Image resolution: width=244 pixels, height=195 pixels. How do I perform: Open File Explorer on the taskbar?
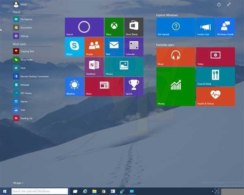(x=94, y=191)
